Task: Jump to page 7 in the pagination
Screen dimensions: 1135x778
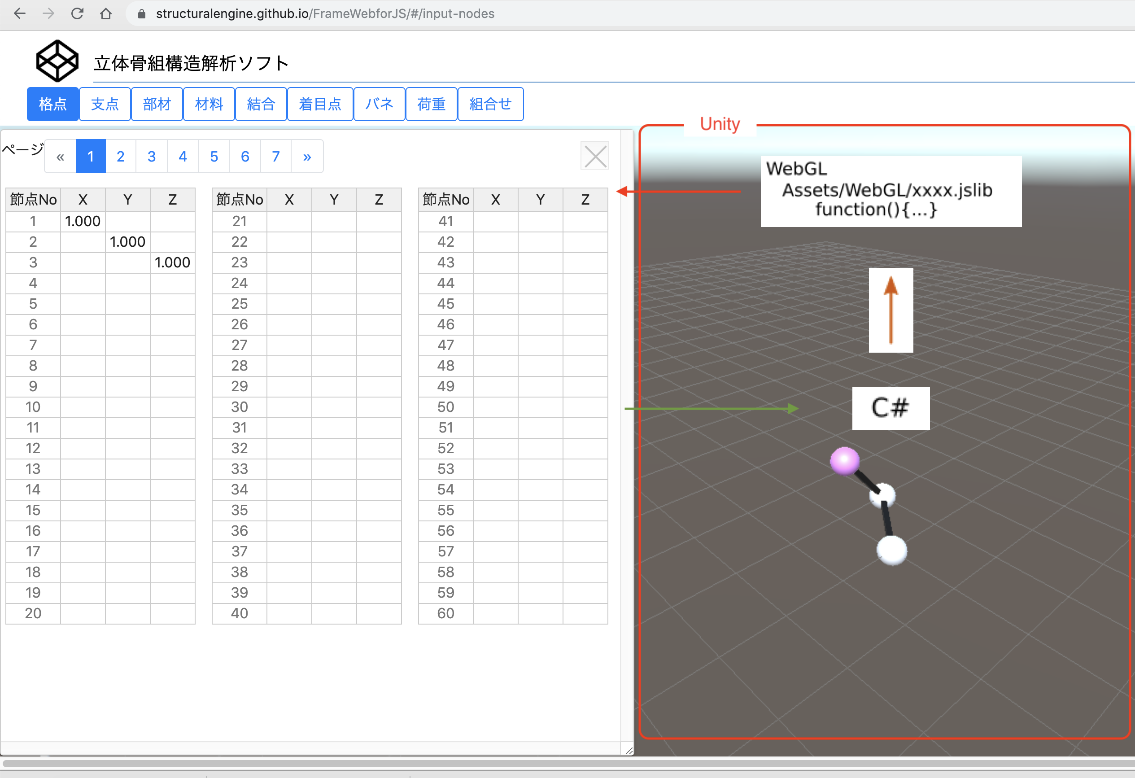Action: click(275, 157)
